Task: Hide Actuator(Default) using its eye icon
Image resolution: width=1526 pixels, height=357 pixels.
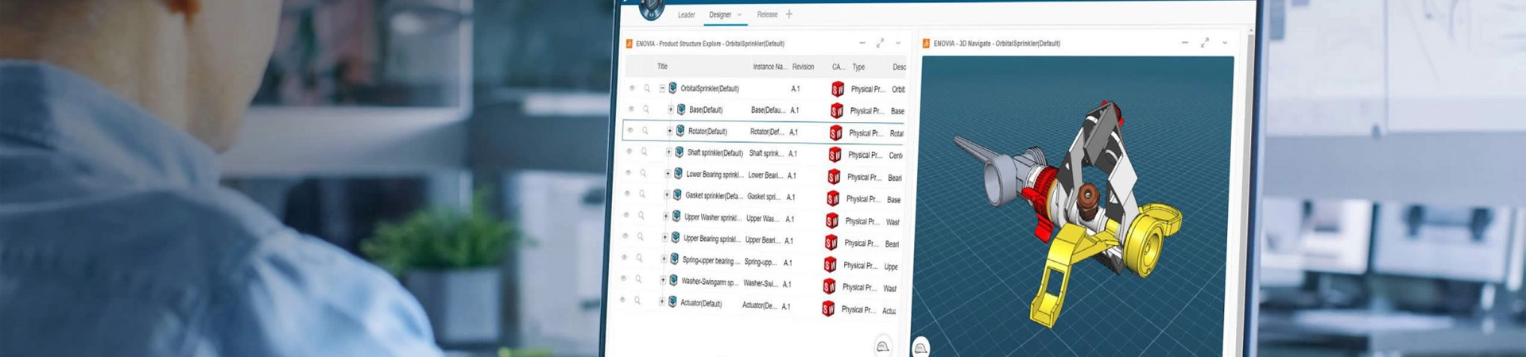Action: coord(622,300)
